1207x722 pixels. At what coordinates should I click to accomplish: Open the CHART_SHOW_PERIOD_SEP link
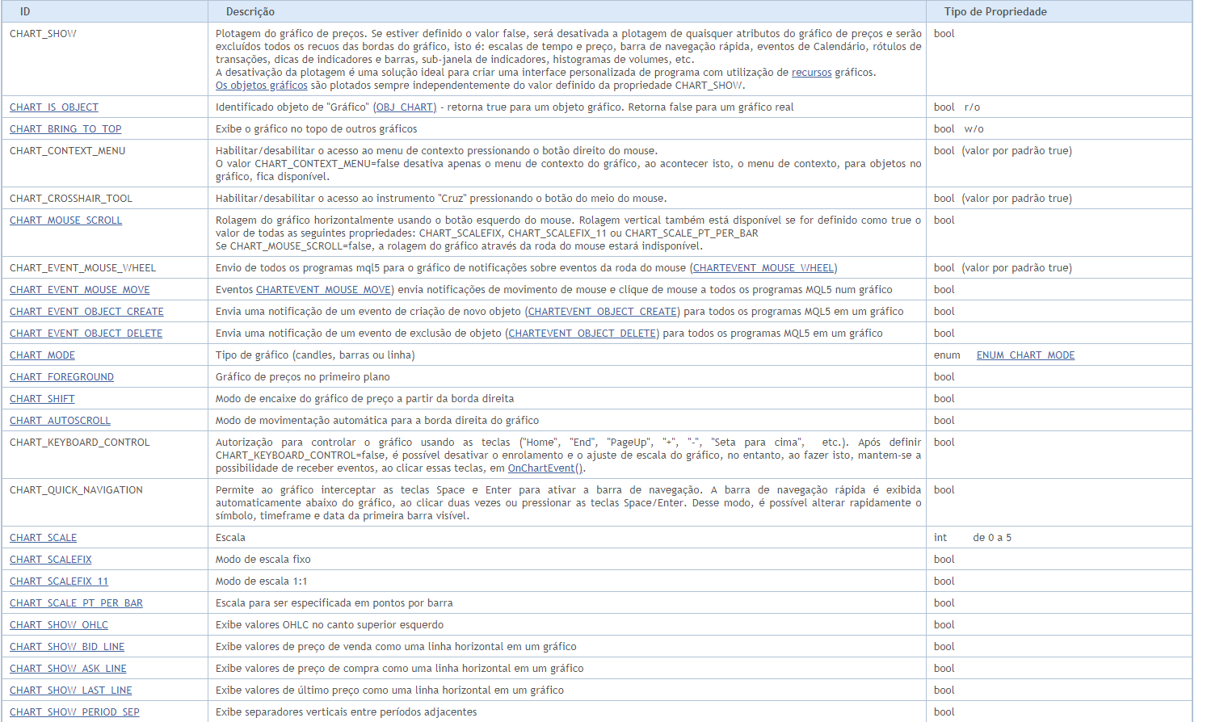pyautogui.click(x=74, y=712)
